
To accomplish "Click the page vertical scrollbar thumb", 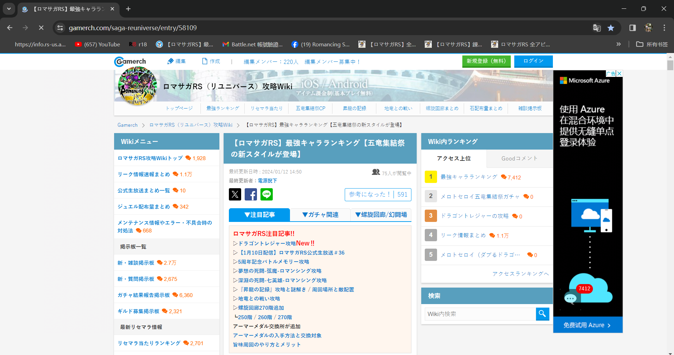I will (x=670, y=66).
